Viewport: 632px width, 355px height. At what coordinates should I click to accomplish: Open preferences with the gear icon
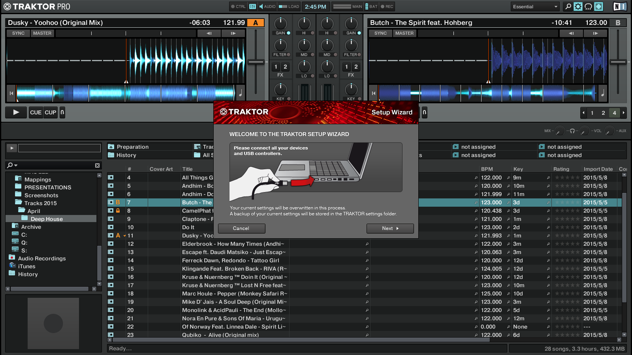point(578,6)
